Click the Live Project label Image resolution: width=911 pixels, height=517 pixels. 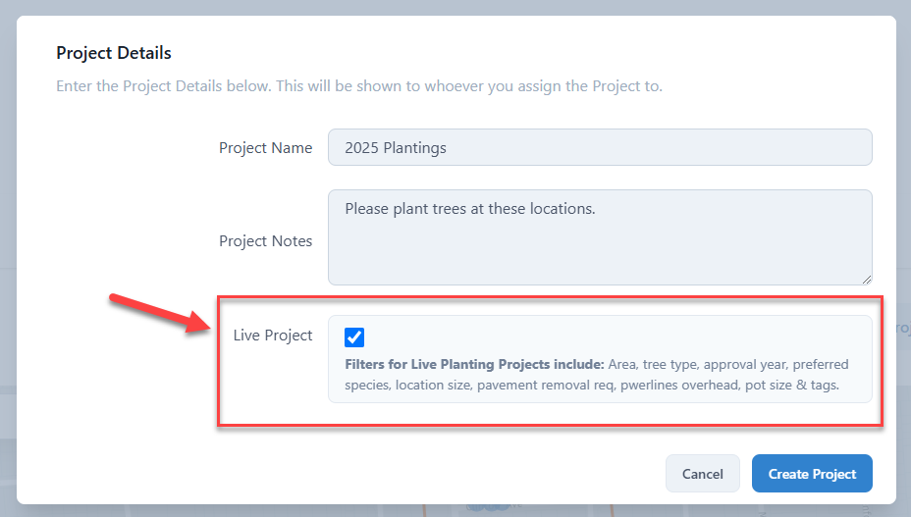273,336
